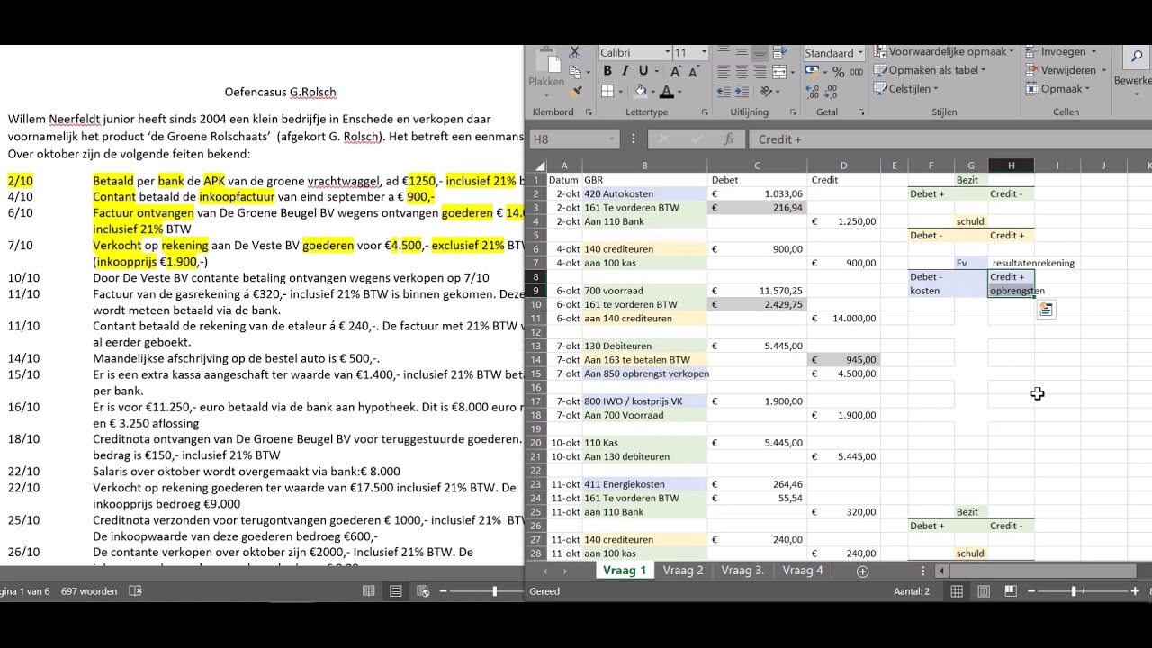Viewport: 1152px width, 648px height.
Task: Click the formula bar containing Credit +
Action: [x=950, y=139]
